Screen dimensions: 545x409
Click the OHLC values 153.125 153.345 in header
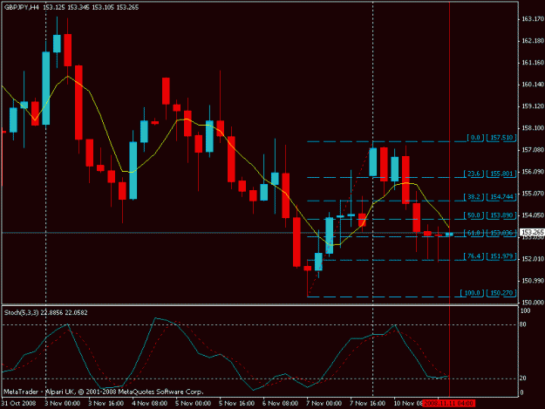[x=66, y=7]
